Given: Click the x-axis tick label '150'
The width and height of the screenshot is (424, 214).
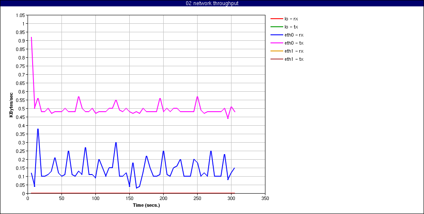Looking at the screenshot, I should 129,198.
